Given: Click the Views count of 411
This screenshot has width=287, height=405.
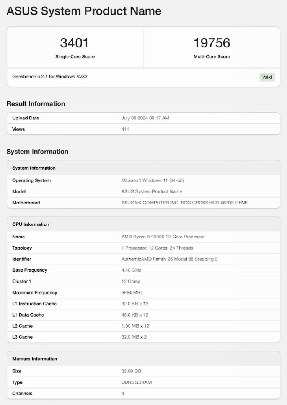Looking at the screenshot, I should [125, 129].
